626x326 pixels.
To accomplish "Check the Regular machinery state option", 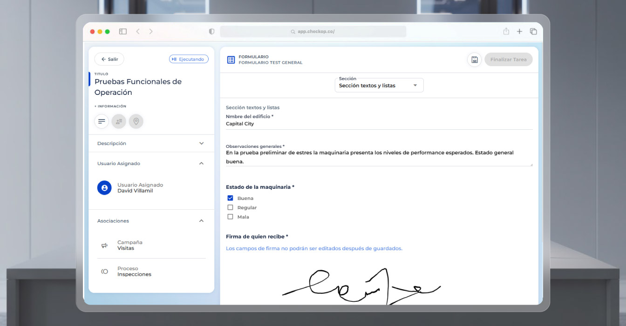I will (x=230, y=207).
